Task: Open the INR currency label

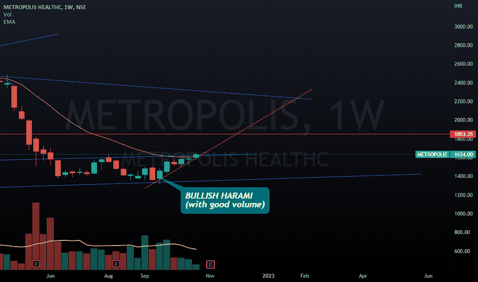Action: pos(458,6)
